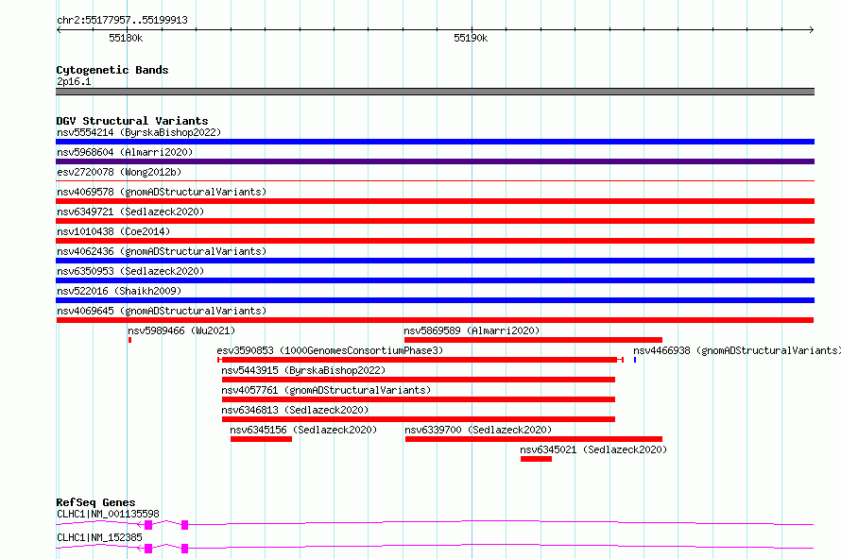841x559 pixels.
Task: Open variant esv3590853 (1000GenomesConsortiumPhase3) label
Action: click(x=330, y=350)
